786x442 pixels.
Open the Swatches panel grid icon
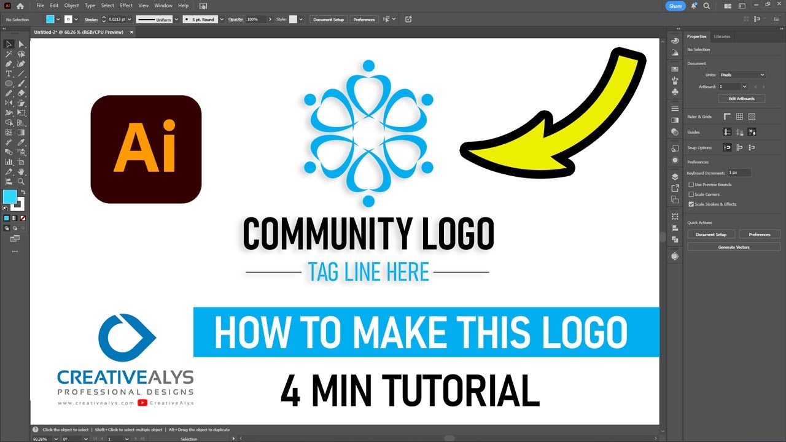coord(675,69)
